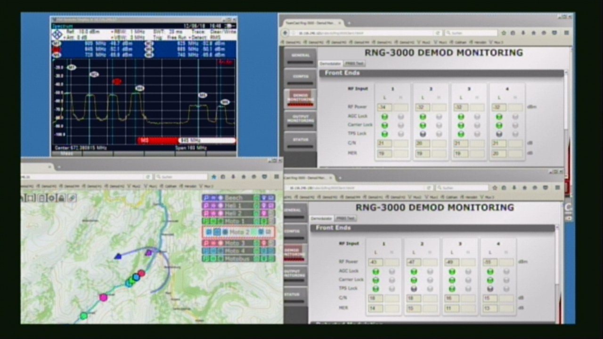Open STATUS section in top RNG-3000 window
603x339 pixels.
[300, 141]
